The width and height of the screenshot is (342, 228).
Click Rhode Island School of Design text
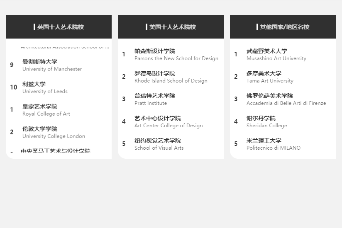click(171, 81)
